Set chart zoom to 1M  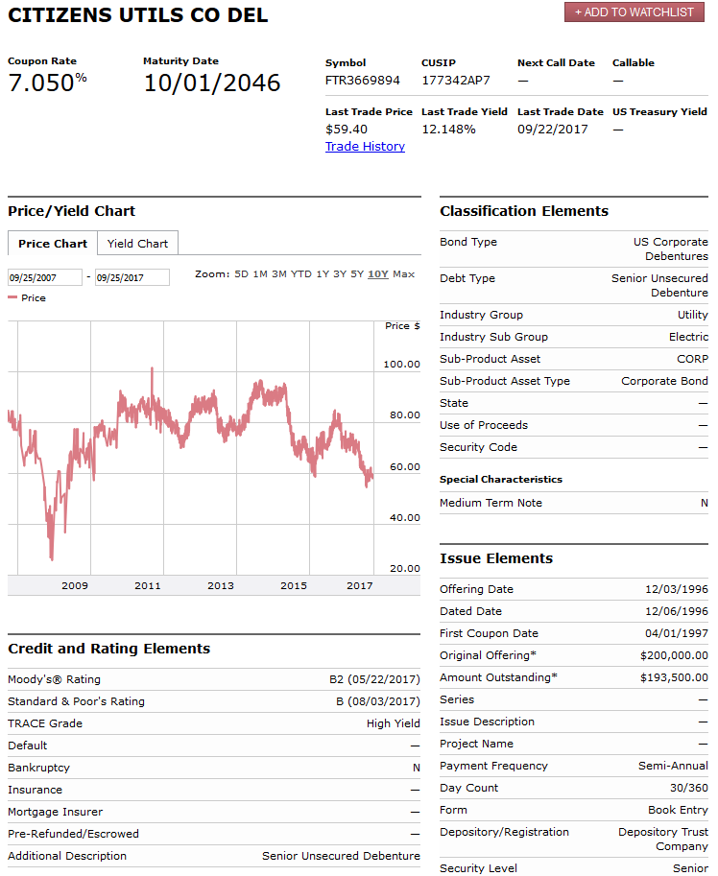(260, 274)
